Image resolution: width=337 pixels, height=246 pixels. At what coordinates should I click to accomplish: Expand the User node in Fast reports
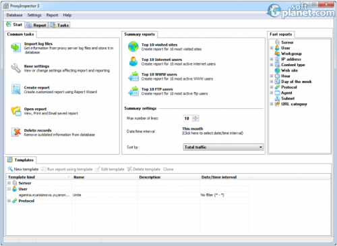pos(272,48)
